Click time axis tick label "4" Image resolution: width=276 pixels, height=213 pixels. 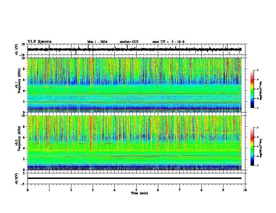coord(114,190)
